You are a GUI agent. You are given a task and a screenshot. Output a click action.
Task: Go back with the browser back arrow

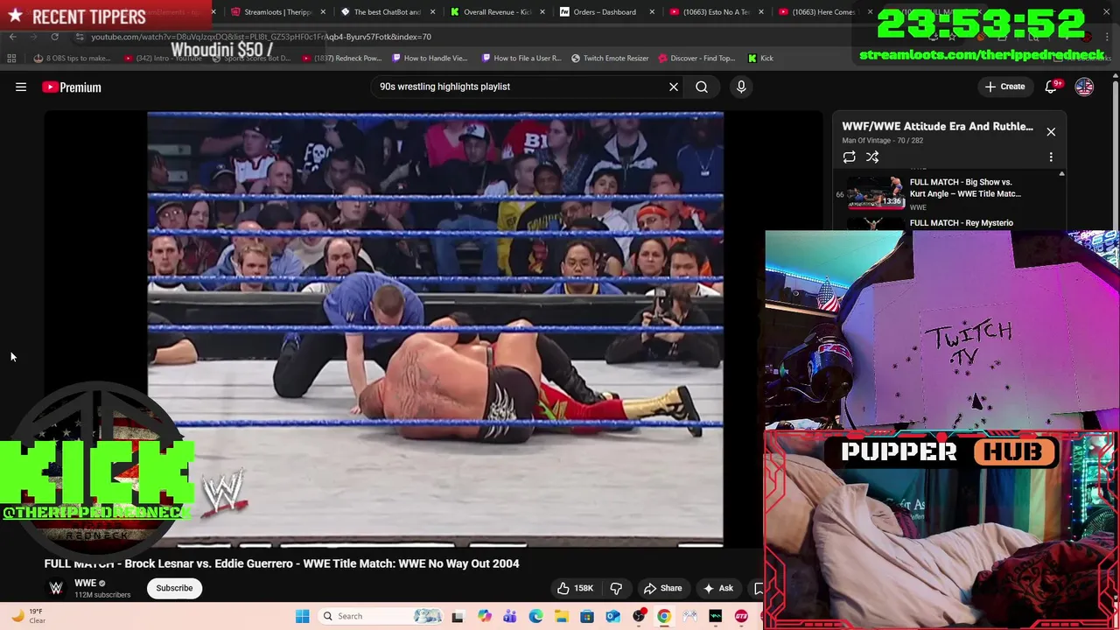point(12,37)
